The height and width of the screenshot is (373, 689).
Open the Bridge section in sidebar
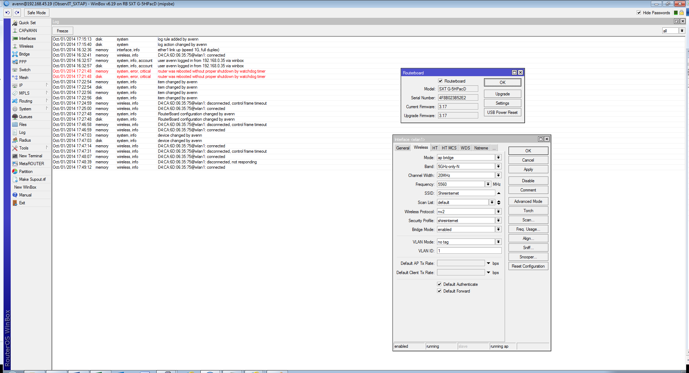pyautogui.click(x=24, y=54)
